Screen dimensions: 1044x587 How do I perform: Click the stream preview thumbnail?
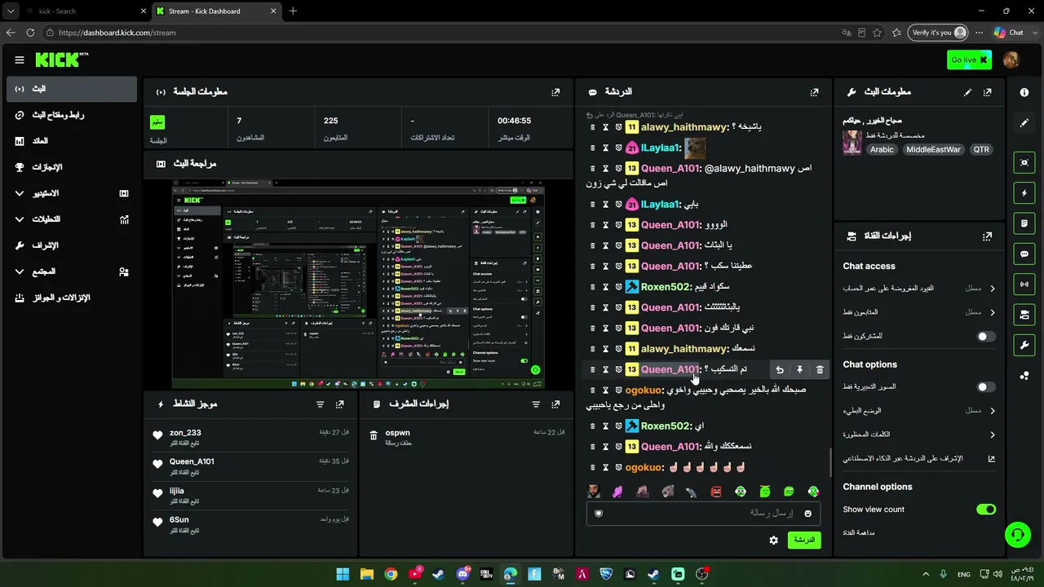358,283
